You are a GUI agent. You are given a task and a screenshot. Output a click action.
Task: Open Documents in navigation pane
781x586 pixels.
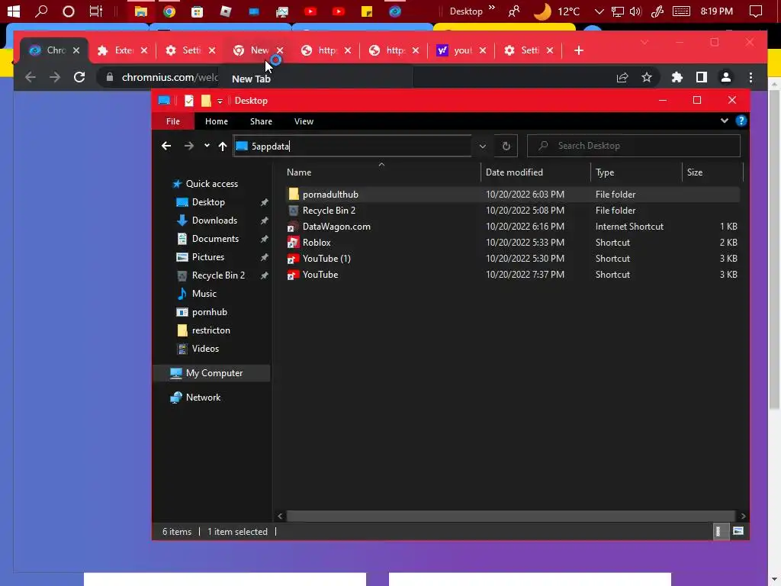click(215, 239)
